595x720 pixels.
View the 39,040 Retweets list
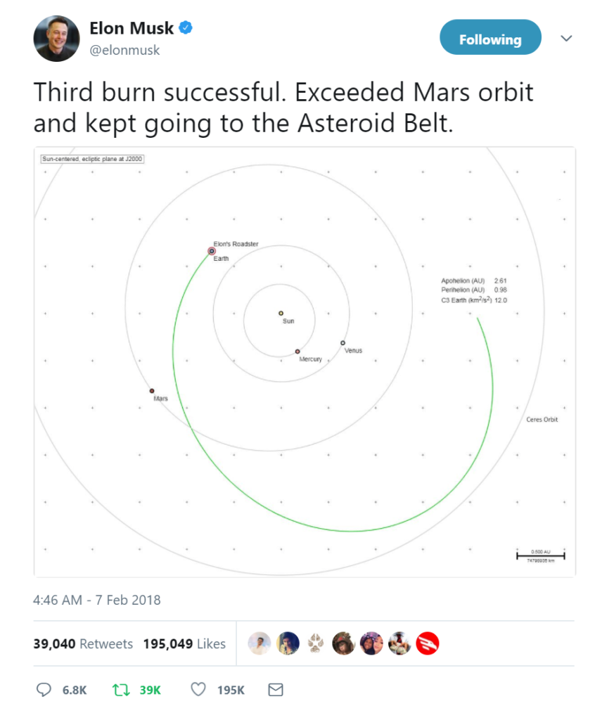(83, 644)
